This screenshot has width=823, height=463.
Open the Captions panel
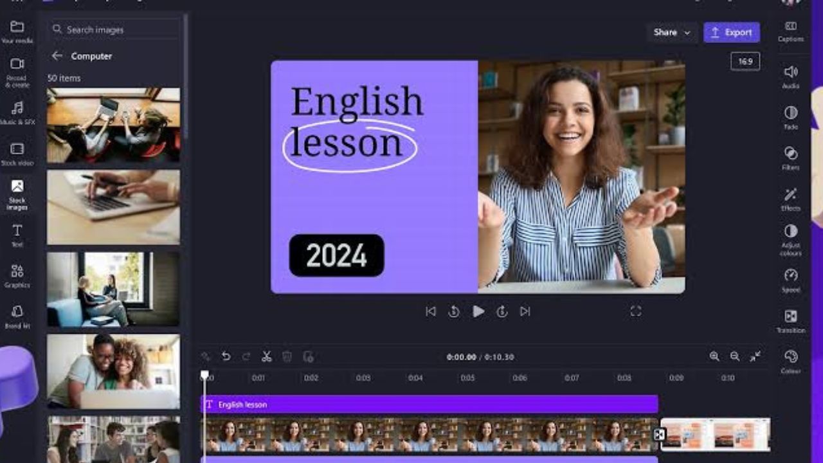pos(790,31)
